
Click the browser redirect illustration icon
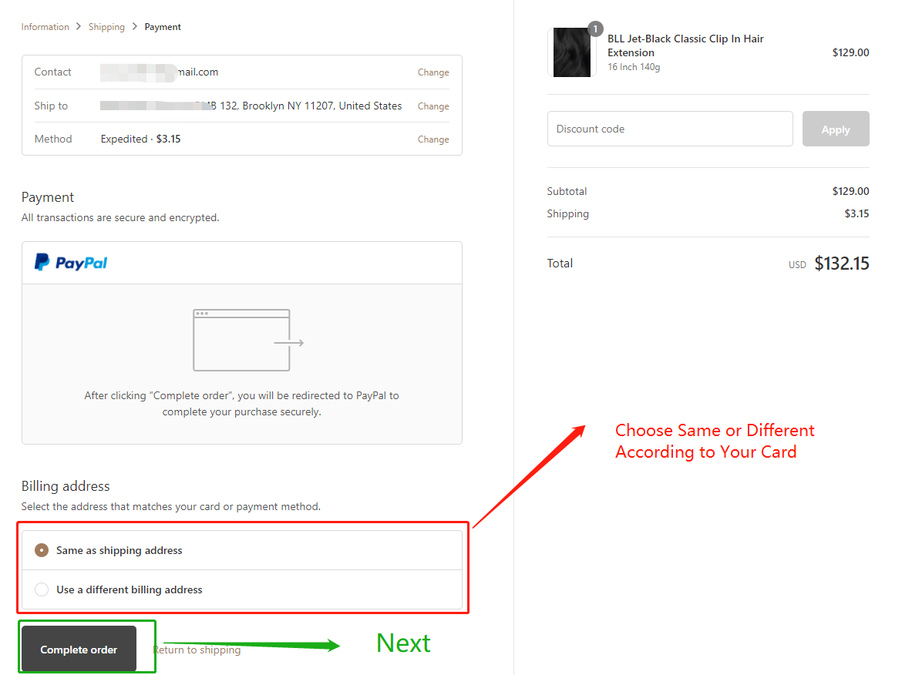[x=248, y=341]
